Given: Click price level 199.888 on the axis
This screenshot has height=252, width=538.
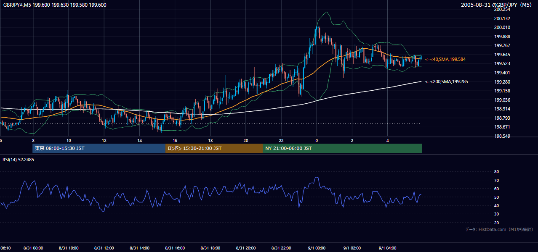Looking at the screenshot, I should tap(502, 37).
